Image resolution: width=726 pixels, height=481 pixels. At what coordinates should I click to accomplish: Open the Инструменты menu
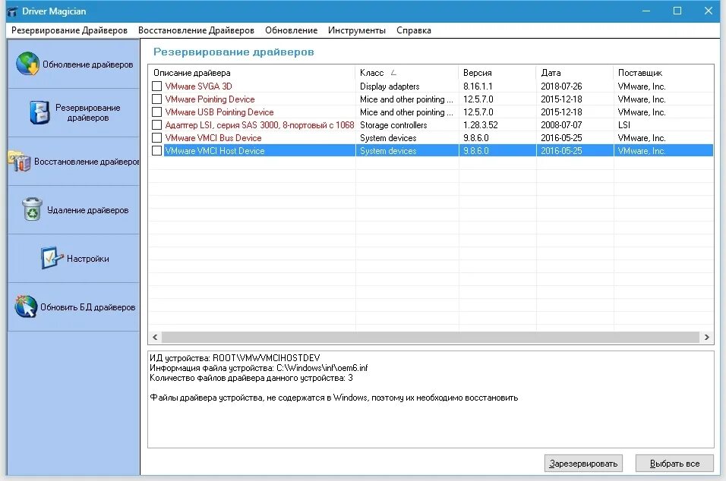(358, 30)
